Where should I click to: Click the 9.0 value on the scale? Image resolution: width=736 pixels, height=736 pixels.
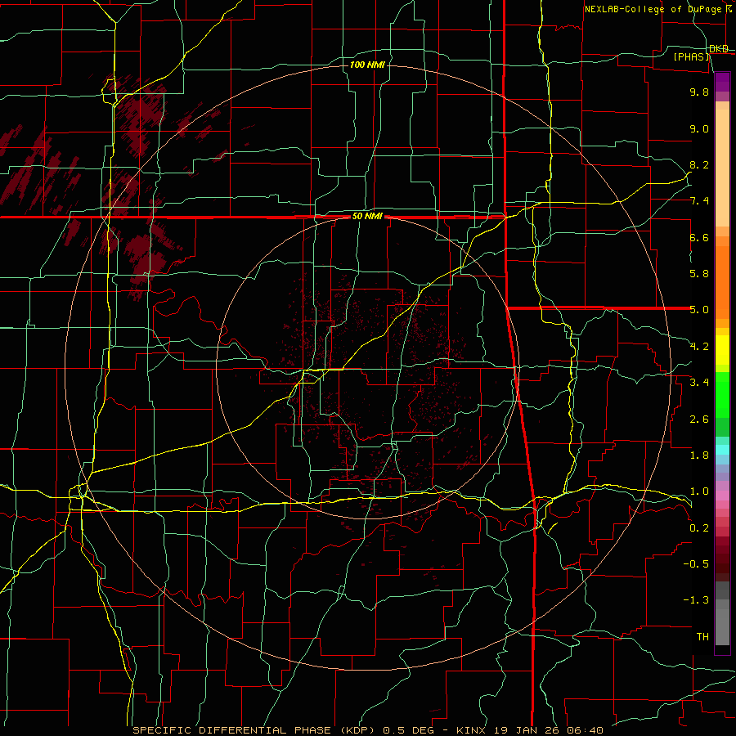click(x=699, y=128)
